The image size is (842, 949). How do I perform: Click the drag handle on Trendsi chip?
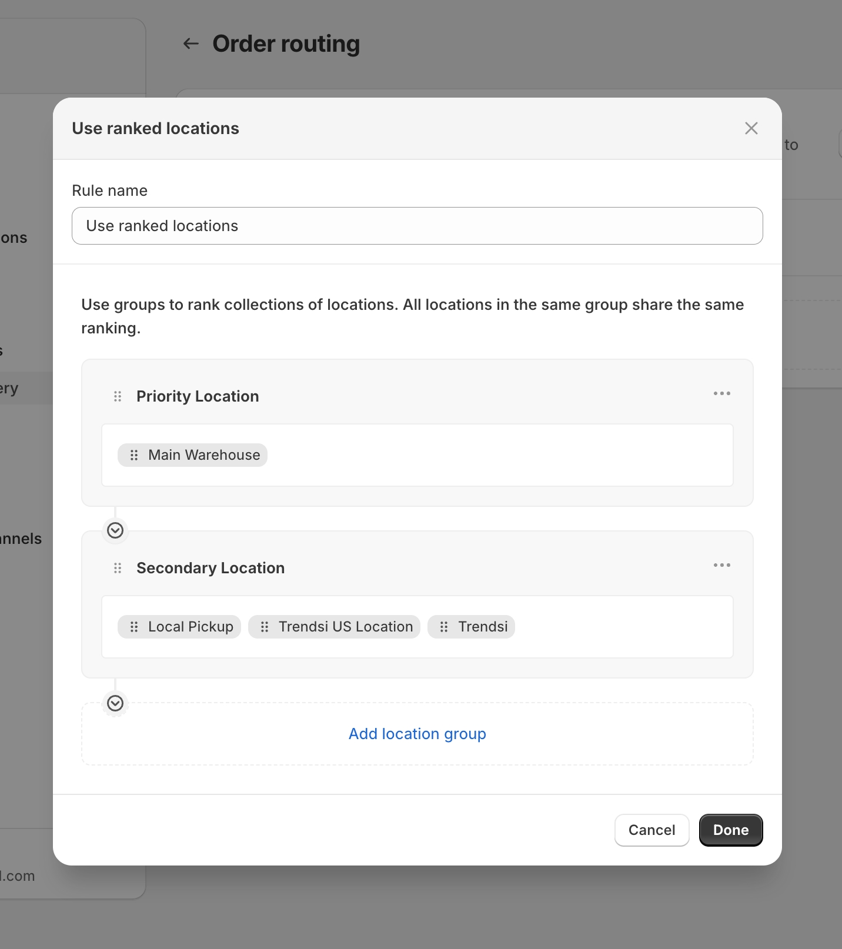pos(444,627)
